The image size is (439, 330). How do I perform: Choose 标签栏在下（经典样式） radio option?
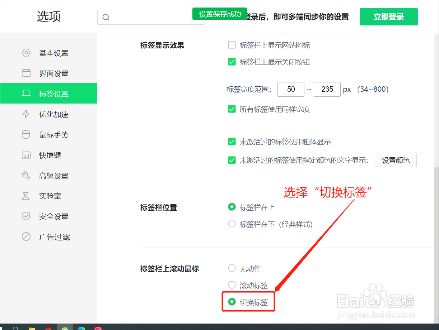click(232, 224)
